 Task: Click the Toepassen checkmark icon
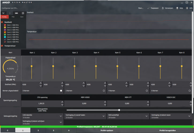pos(148,8)
